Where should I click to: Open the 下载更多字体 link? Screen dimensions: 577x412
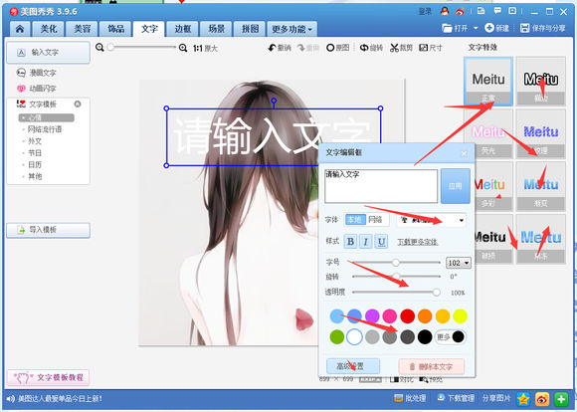(x=417, y=242)
